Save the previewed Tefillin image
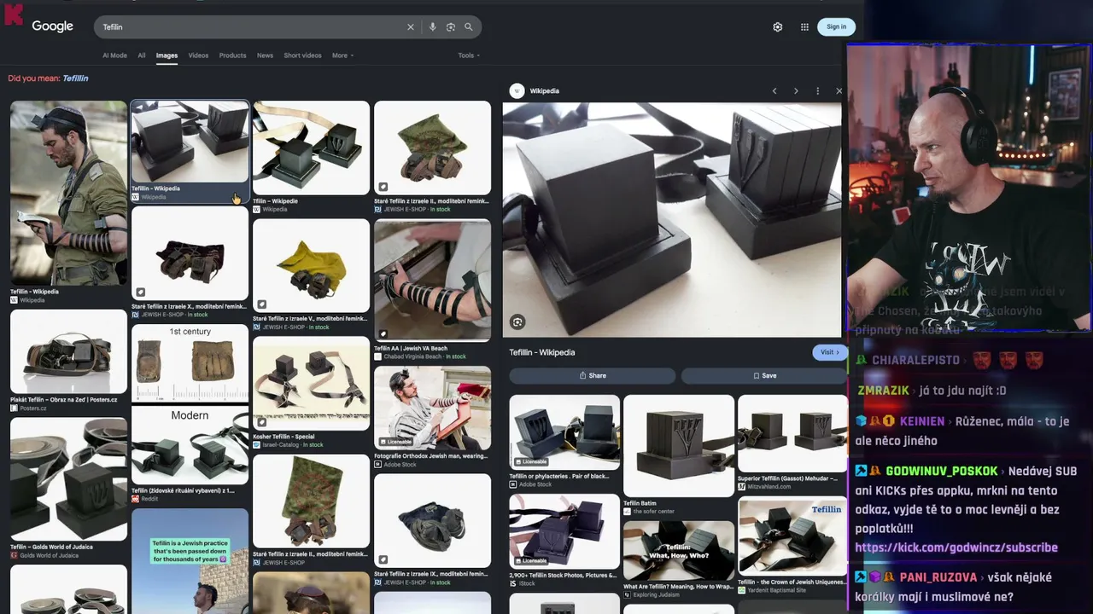Image resolution: width=1093 pixels, height=614 pixels. coord(764,375)
